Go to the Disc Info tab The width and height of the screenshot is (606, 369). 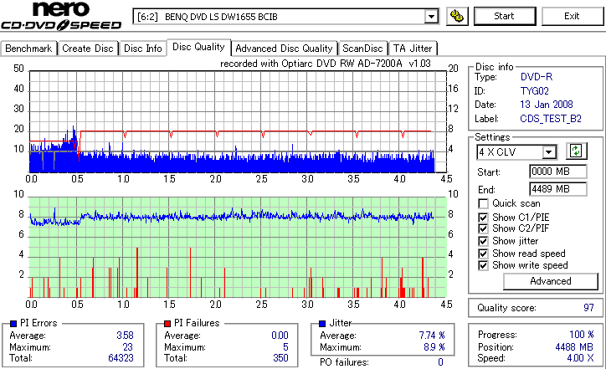[143, 49]
